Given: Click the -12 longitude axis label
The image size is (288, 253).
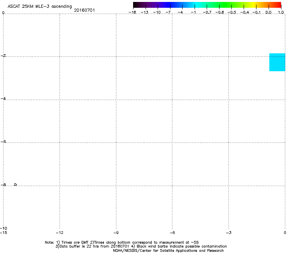Looking at the screenshot, I should [x=60, y=233].
